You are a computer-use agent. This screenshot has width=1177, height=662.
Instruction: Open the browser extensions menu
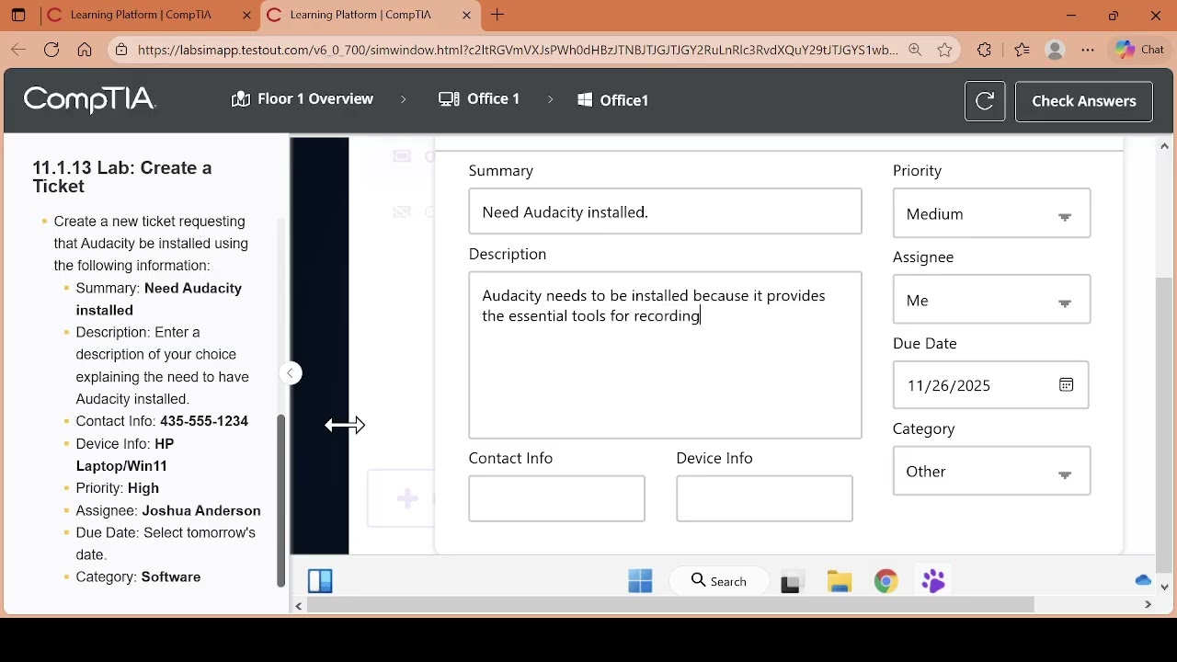tap(985, 50)
